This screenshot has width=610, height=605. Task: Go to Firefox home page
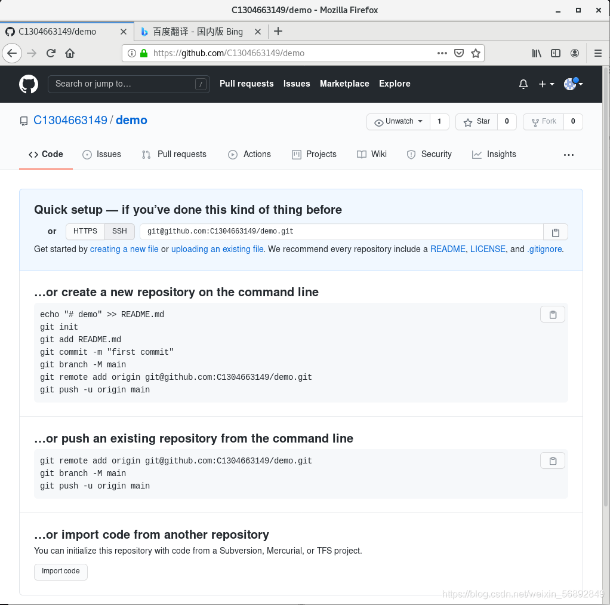click(x=70, y=53)
